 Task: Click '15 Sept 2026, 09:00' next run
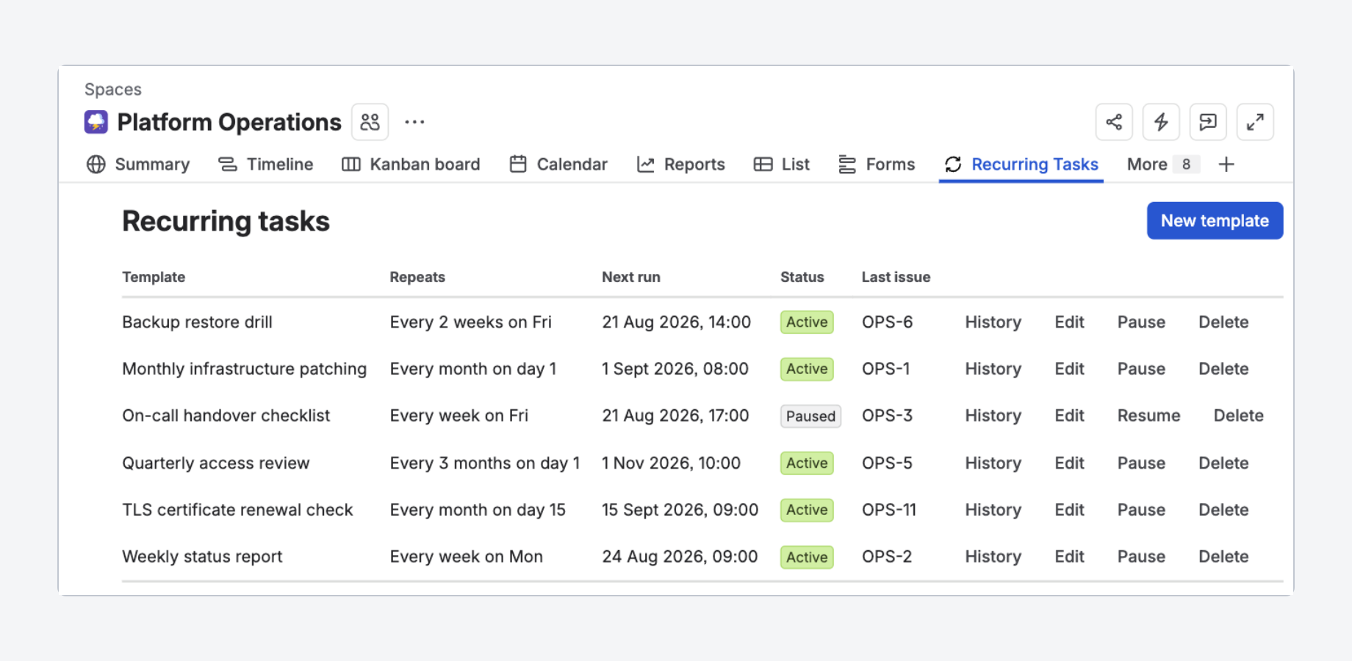pos(680,510)
